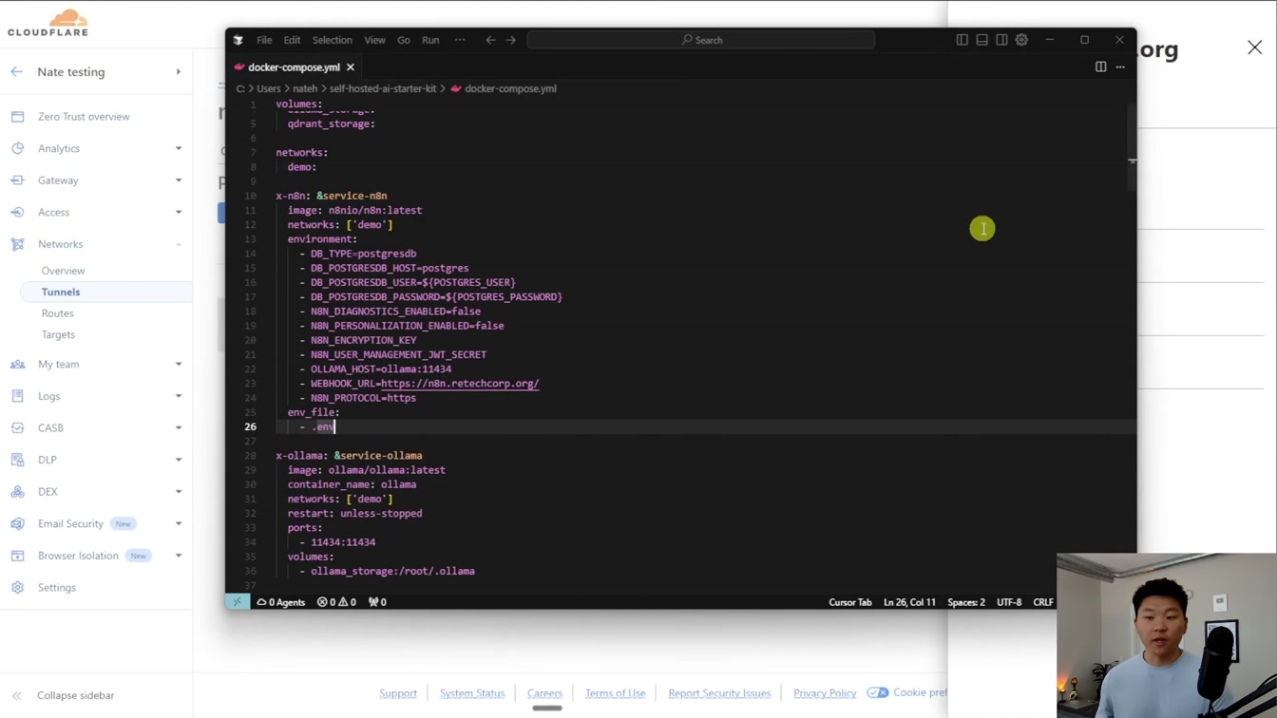Screen dimensions: 1277x718
Task: Click the Cursor app logo icon
Action: coord(238,40)
